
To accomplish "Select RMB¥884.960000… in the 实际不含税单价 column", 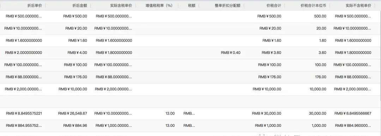I will click(353, 125).
